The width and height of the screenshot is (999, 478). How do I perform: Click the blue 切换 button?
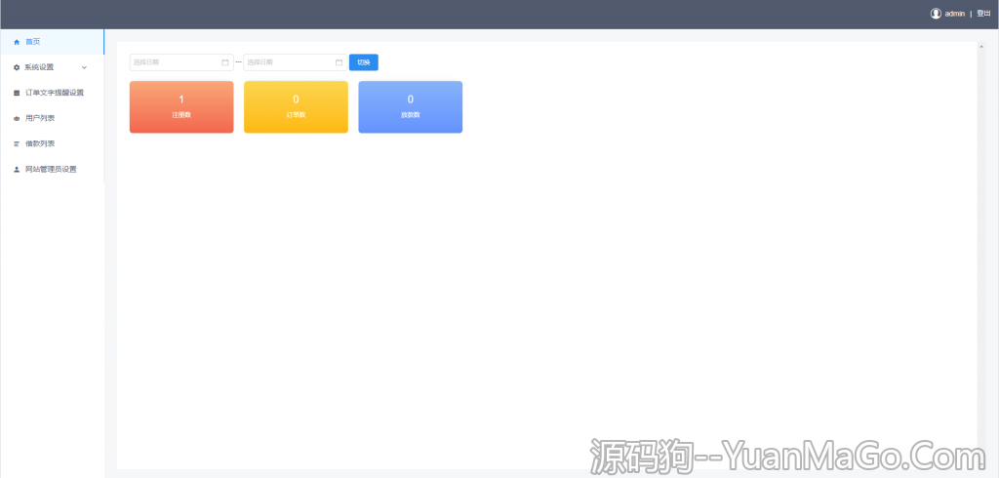pos(364,62)
